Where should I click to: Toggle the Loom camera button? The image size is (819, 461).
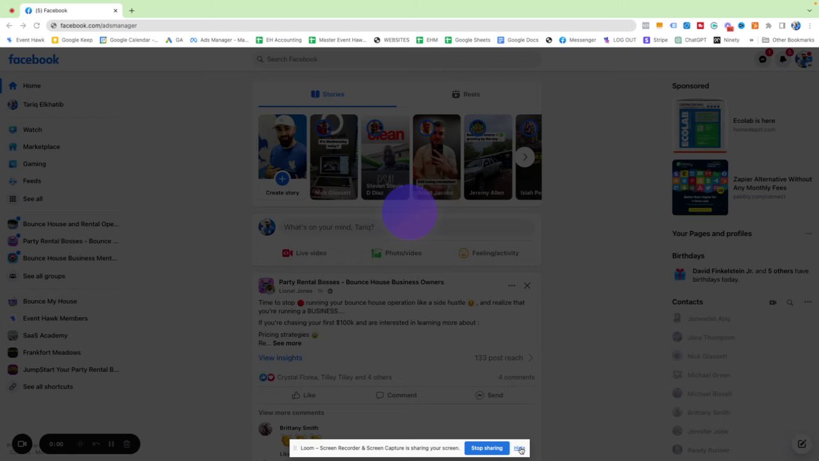[x=22, y=444]
